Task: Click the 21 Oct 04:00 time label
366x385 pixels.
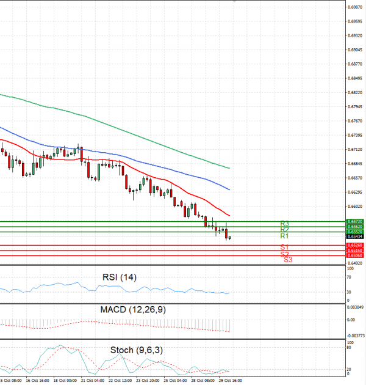Action: click(93, 380)
